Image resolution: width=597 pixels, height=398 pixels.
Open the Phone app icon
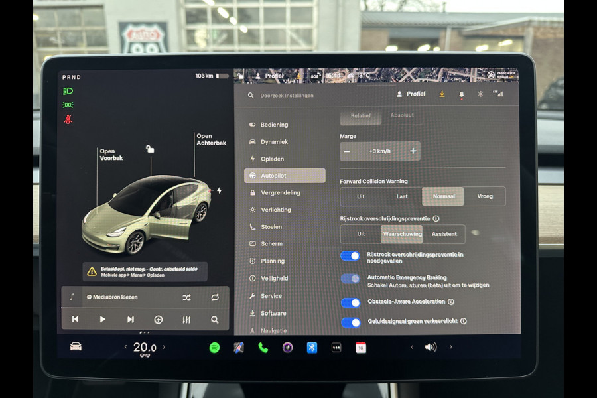pos(263,346)
